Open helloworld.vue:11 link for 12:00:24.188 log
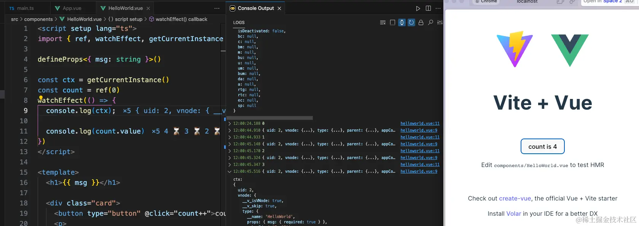This screenshot has height=226, width=639. click(420, 123)
